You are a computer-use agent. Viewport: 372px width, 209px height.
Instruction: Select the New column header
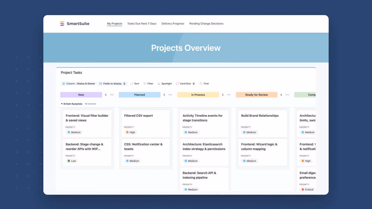[81, 95]
